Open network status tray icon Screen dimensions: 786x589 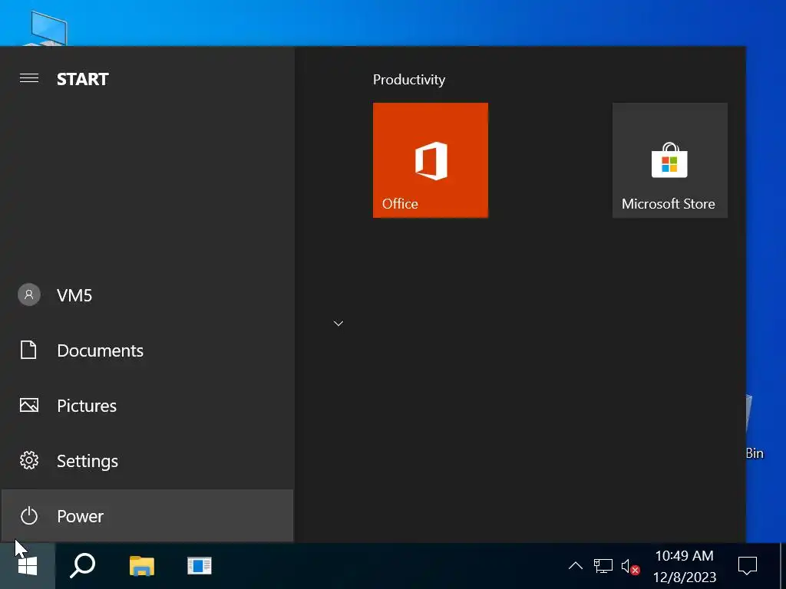pyautogui.click(x=603, y=566)
